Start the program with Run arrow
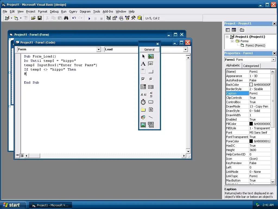Viewport: 278px width, 209px height. coord(89,18)
